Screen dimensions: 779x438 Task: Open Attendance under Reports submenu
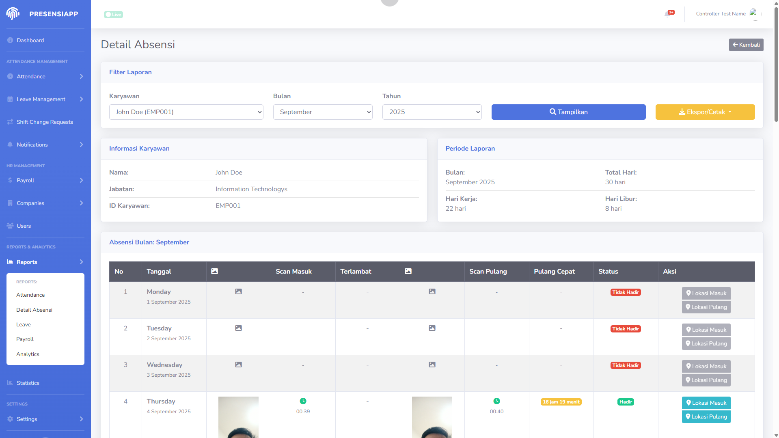click(30, 295)
